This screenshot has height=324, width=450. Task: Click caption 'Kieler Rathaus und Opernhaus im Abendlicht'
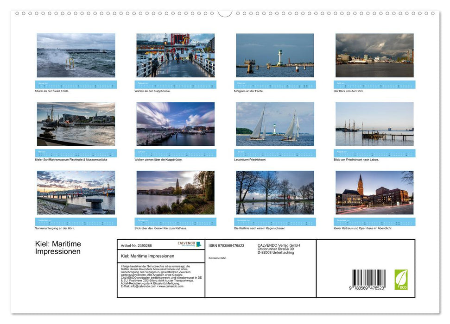tap(362, 229)
